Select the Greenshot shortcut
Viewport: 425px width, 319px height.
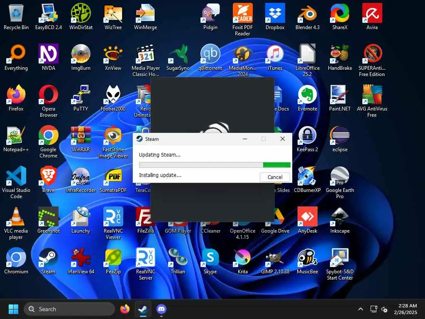(x=49, y=220)
